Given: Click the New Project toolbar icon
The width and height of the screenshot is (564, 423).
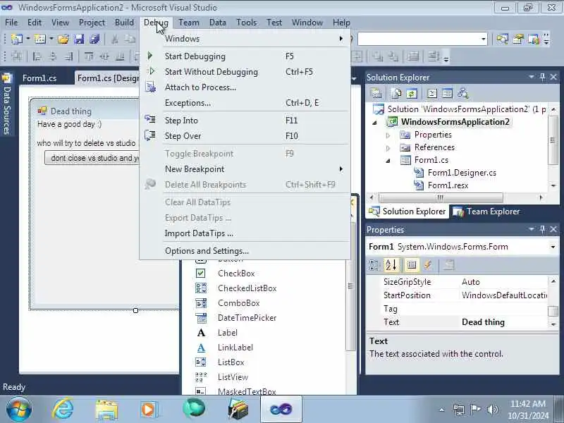Looking at the screenshot, I should (x=16, y=39).
